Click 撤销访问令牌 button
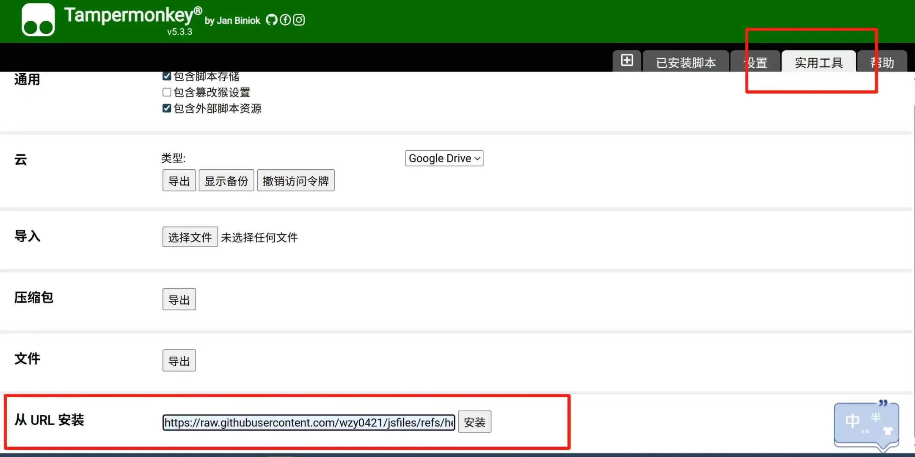Image resolution: width=915 pixels, height=457 pixels. click(295, 181)
